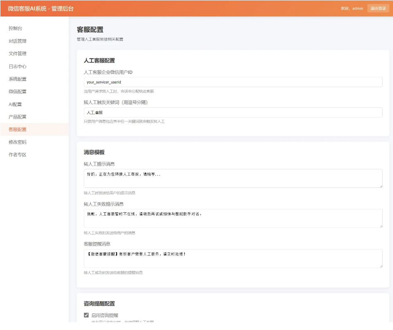Open the 控制台 section in sidebar
393x330 pixels.
point(15,28)
